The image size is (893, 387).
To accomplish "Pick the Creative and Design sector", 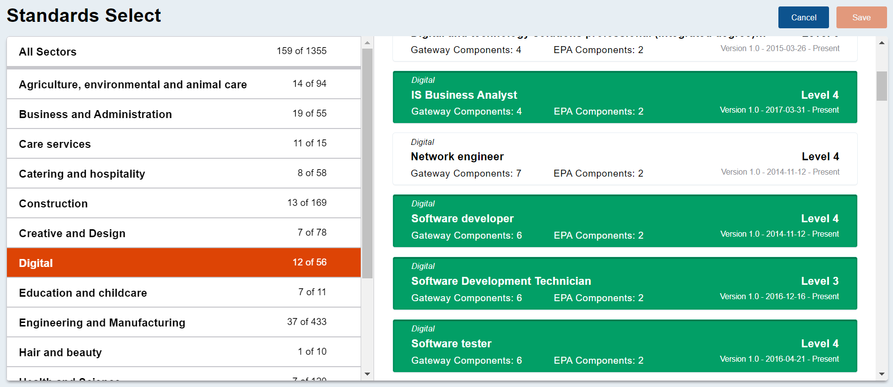I will click(184, 233).
